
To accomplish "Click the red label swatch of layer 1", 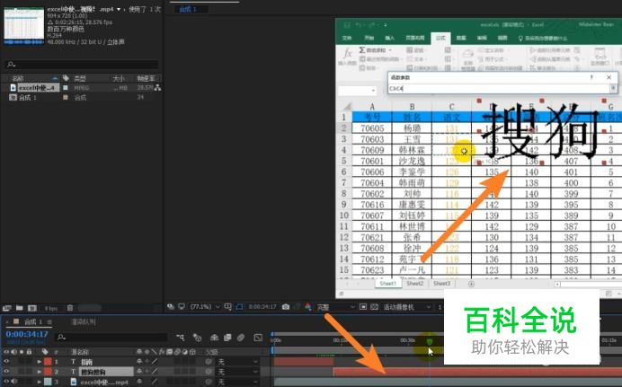I will click(x=48, y=362).
